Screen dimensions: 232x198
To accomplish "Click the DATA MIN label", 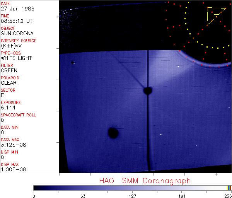I will (10, 127).
